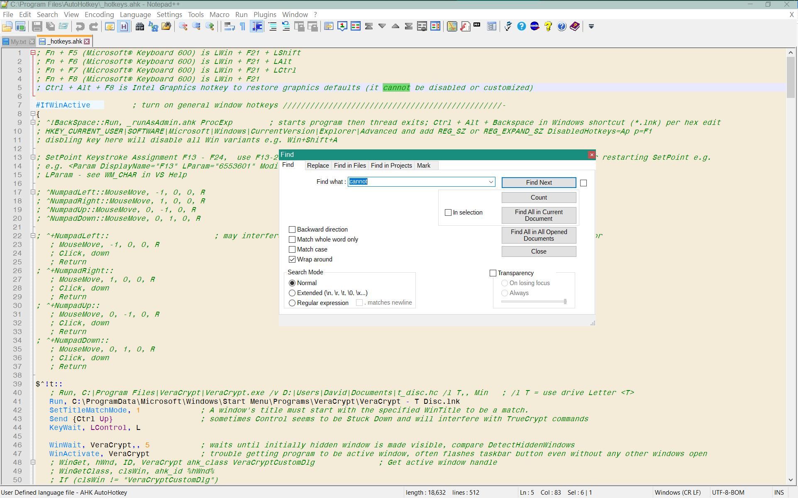Click Find All in All Opened Documents
The image size is (798, 498).
(539, 235)
